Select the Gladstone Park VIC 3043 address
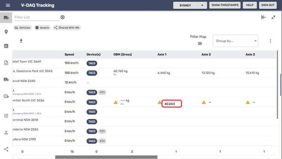The image size is (282, 159). 33,71
